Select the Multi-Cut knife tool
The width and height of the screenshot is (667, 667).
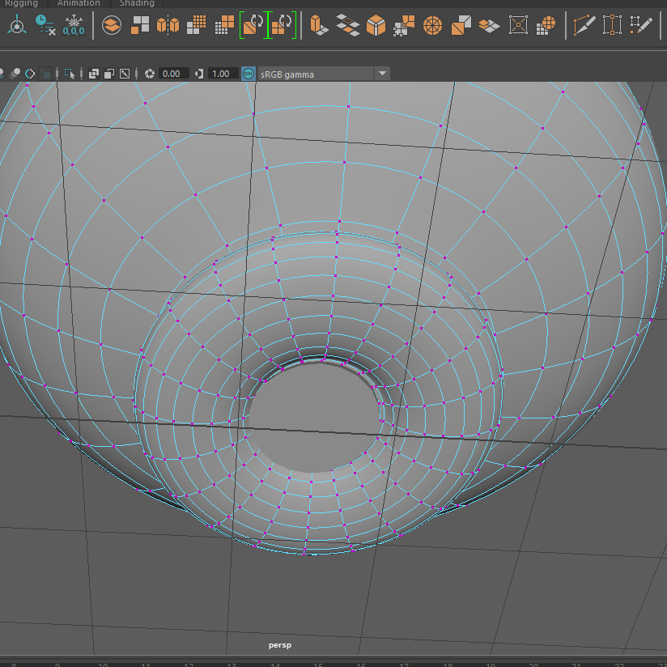point(583,25)
